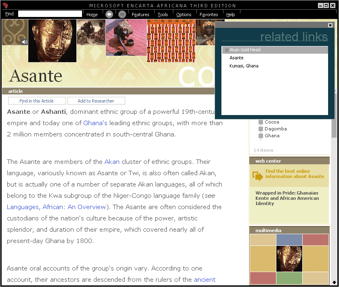Open the Options menu
The width and height of the screenshot is (339, 287).
(183, 15)
